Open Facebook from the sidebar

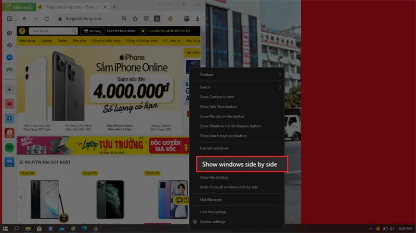tap(9, 119)
